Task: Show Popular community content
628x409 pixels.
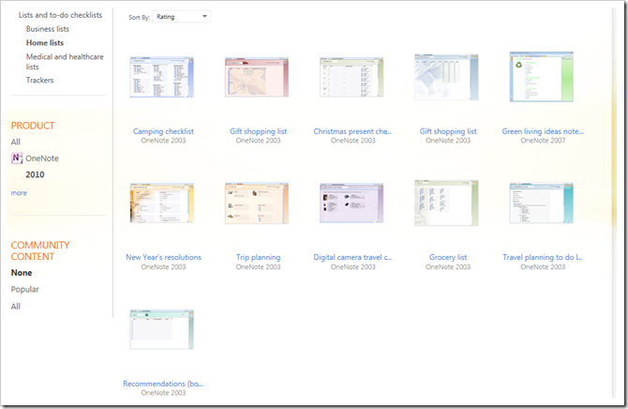Action: click(x=24, y=289)
